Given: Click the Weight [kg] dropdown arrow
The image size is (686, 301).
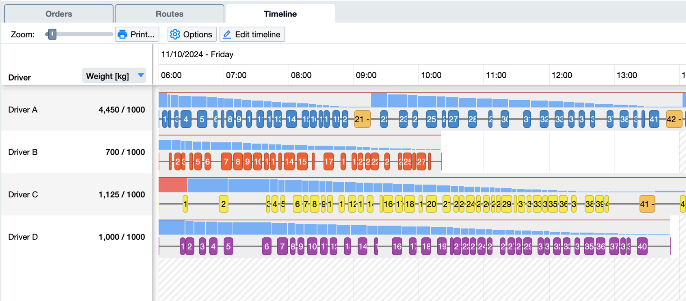Looking at the screenshot, I should click(141, 75).
